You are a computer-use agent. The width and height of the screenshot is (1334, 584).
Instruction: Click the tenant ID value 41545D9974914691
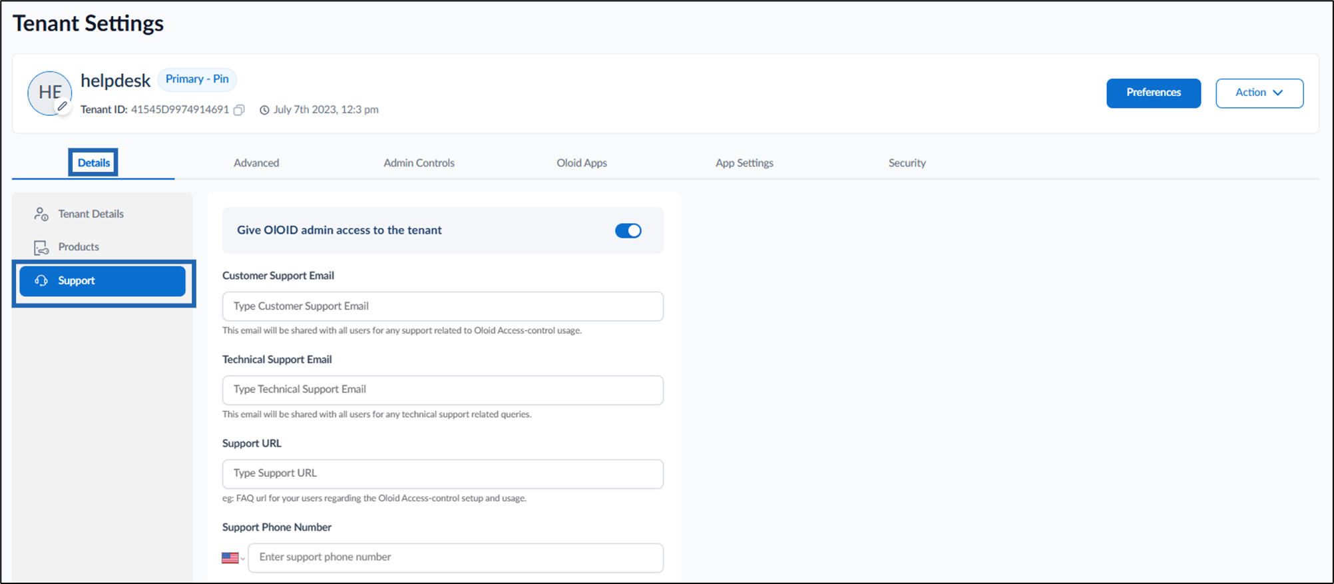[x=180, y=110]
